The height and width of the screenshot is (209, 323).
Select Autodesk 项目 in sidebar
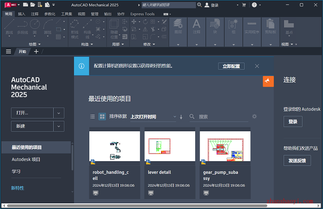[26, 159]
